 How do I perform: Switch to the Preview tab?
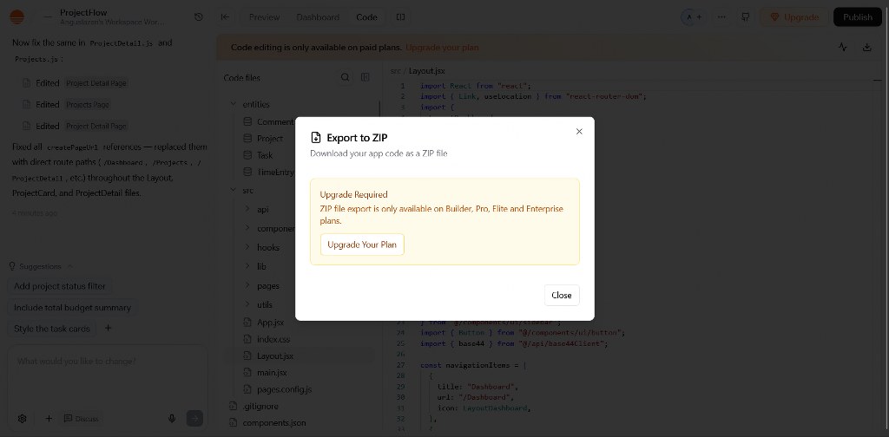[264, 17]
